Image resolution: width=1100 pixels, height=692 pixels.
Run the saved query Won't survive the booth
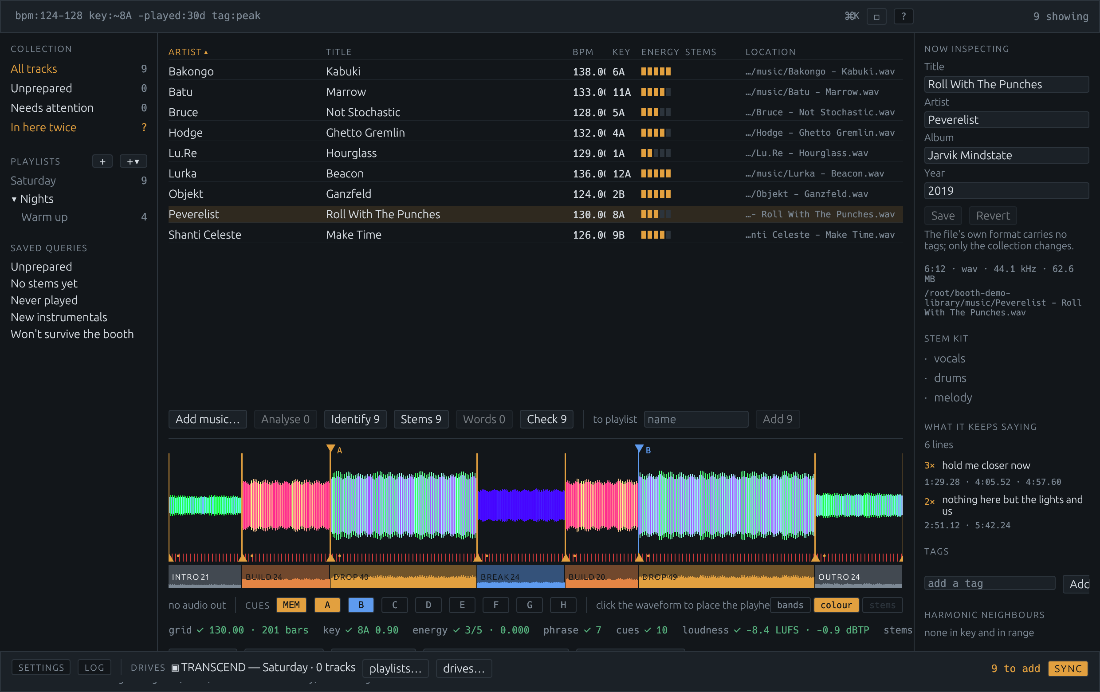(x=72, y=334)
